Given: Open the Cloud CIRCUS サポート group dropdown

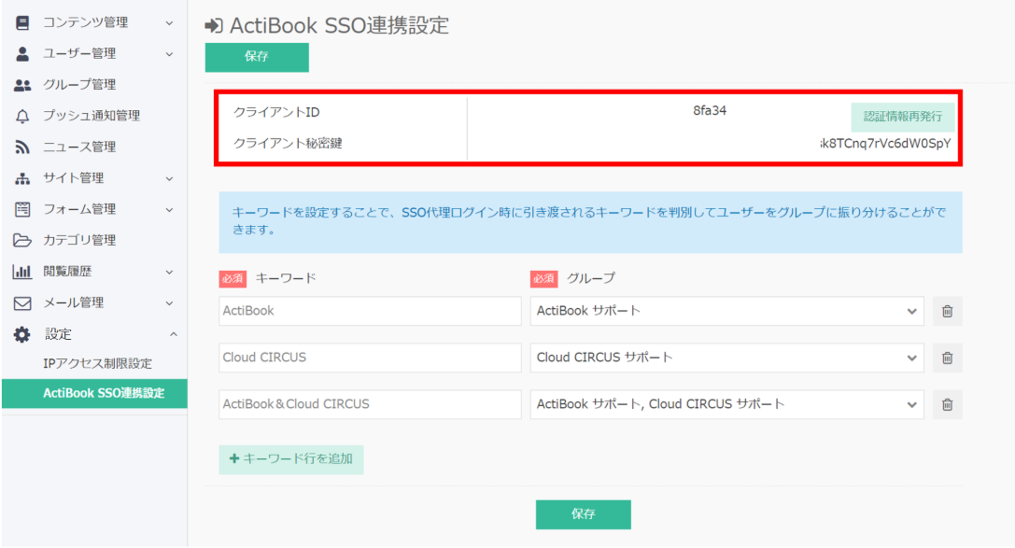Looking at the screenshot, I should [x=726, y=358].
